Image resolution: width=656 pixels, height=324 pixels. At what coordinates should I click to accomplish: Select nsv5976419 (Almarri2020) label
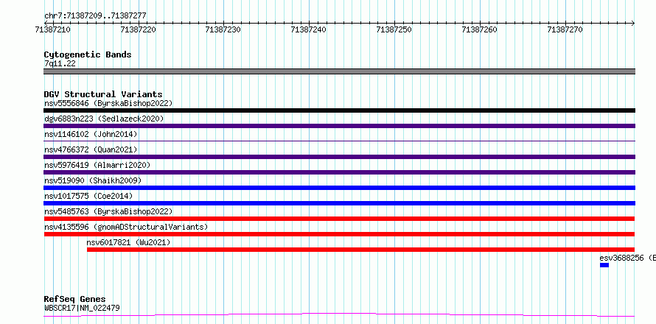97,165
